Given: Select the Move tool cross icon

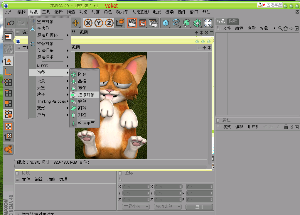Looking at the screenshot, I should (76, 23).
